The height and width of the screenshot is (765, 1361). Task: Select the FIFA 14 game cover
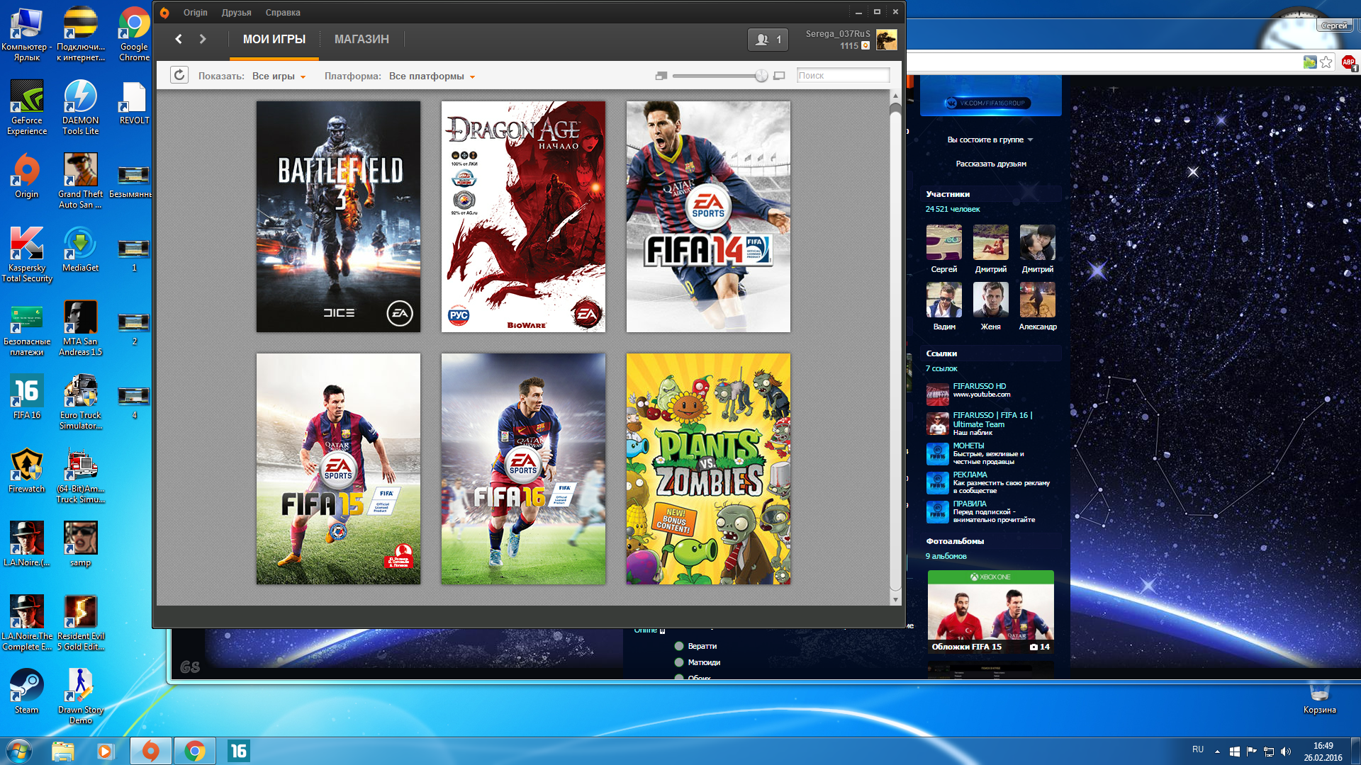708,217
